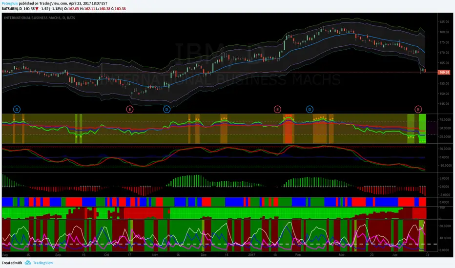Click the dividend D marker near Nov
The height and width of the screenshot is (268, 455).
point(166,109)
